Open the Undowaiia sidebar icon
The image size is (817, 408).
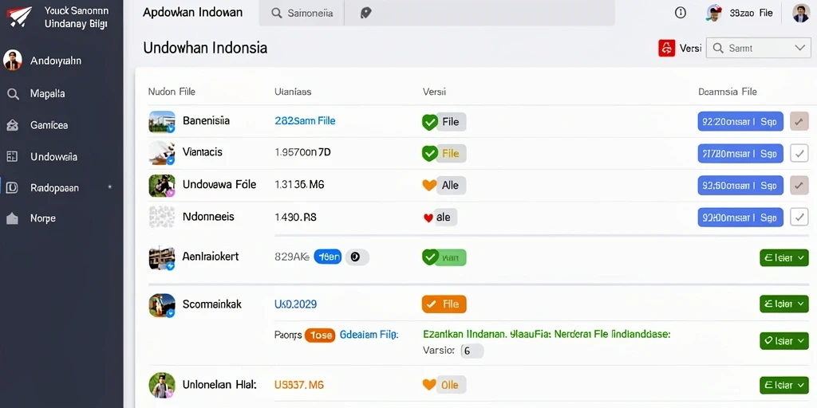point(13,157)
